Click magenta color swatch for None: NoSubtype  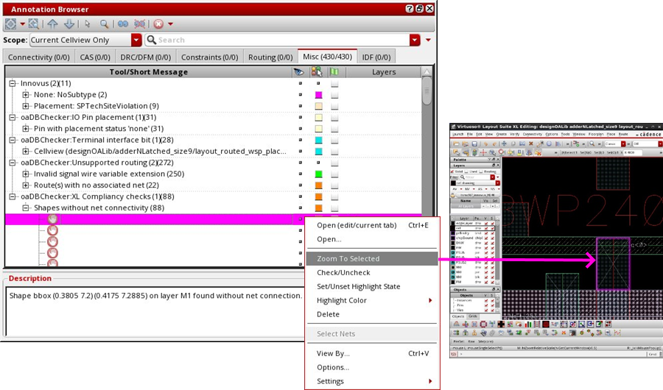(x=318, y=95)
